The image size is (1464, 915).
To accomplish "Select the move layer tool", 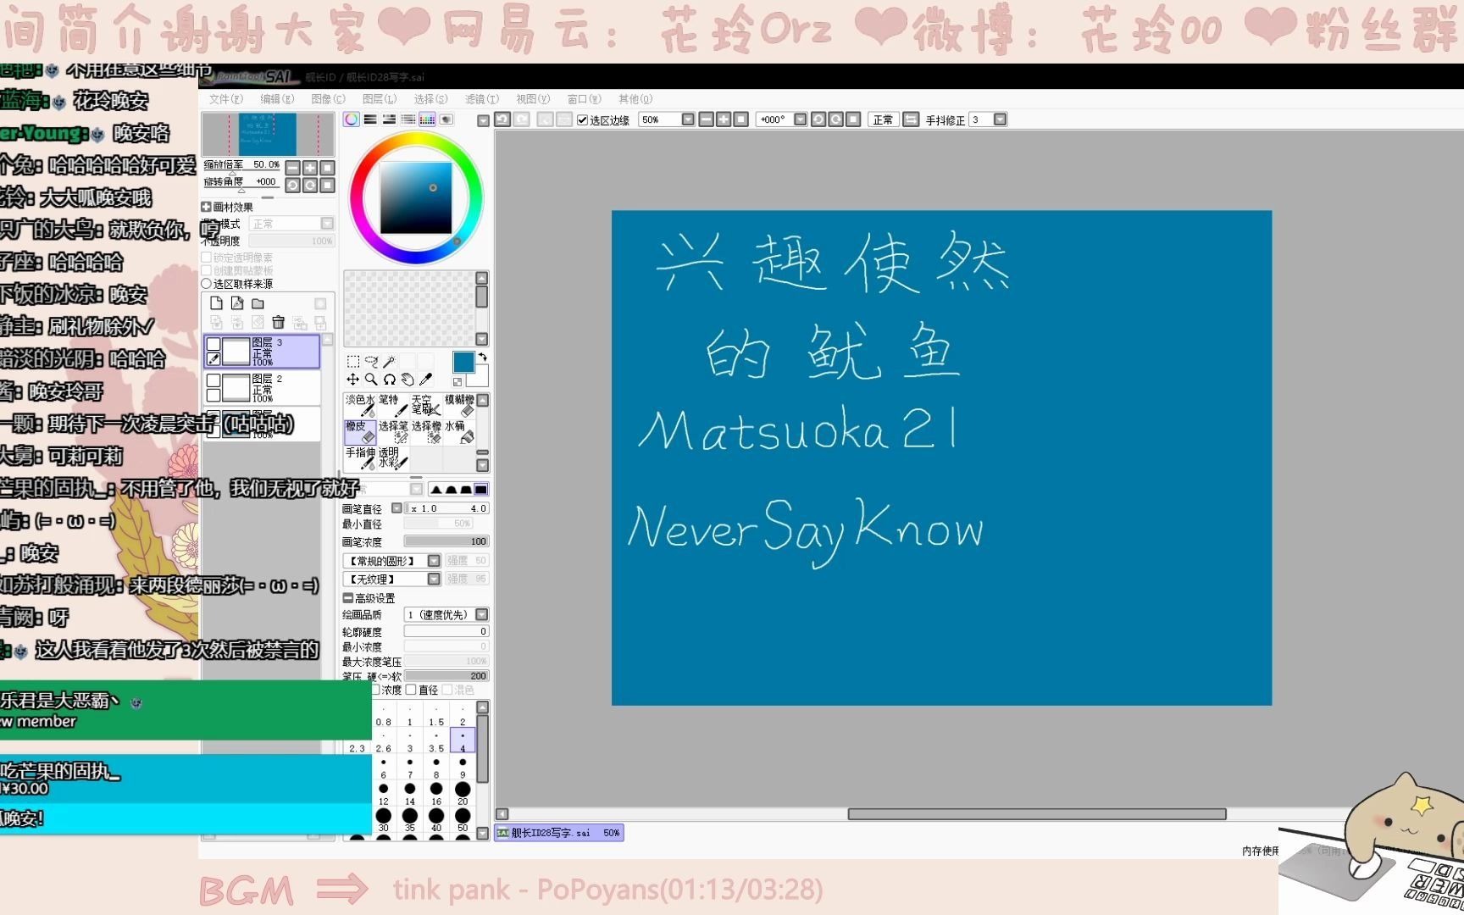I will click(x=353, y=380).
